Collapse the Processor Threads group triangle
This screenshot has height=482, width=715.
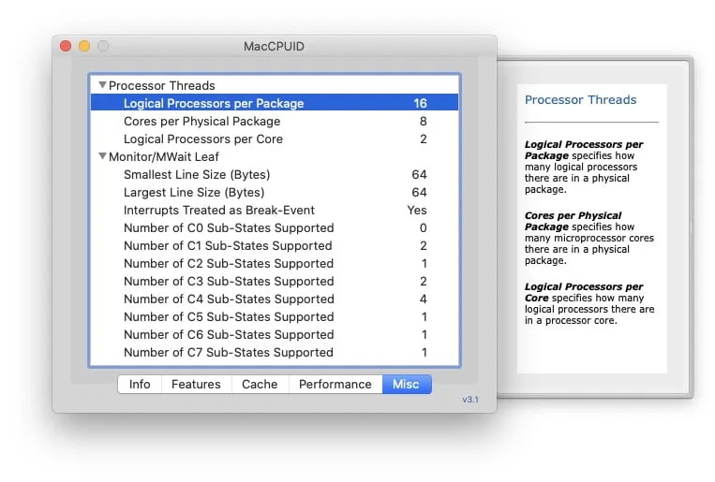tap(102, 85)
